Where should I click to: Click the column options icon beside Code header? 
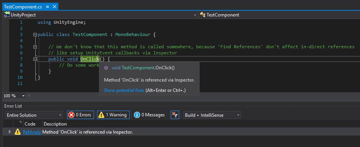[x=20, y=122]
